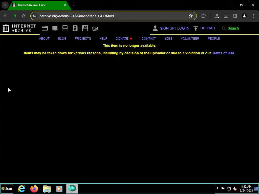Bookmark this page with the star

tap(191, 16)
